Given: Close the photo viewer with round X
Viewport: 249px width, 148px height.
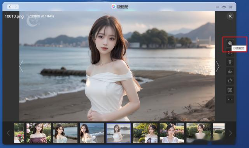Looking at the screenshot, I should coord(230,16).
